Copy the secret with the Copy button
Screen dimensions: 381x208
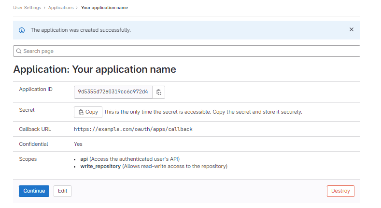coord(88,112)
